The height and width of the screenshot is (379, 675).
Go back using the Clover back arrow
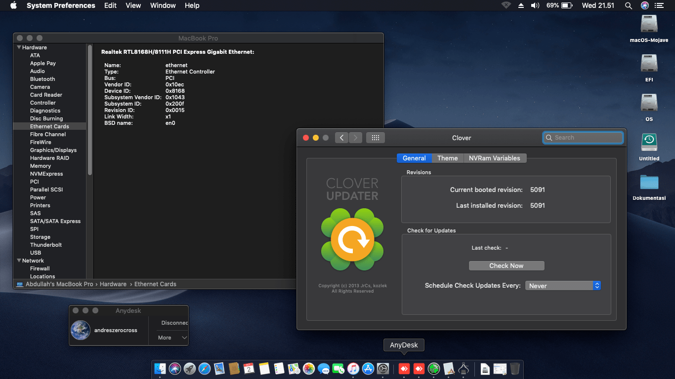tap(341, 138)
